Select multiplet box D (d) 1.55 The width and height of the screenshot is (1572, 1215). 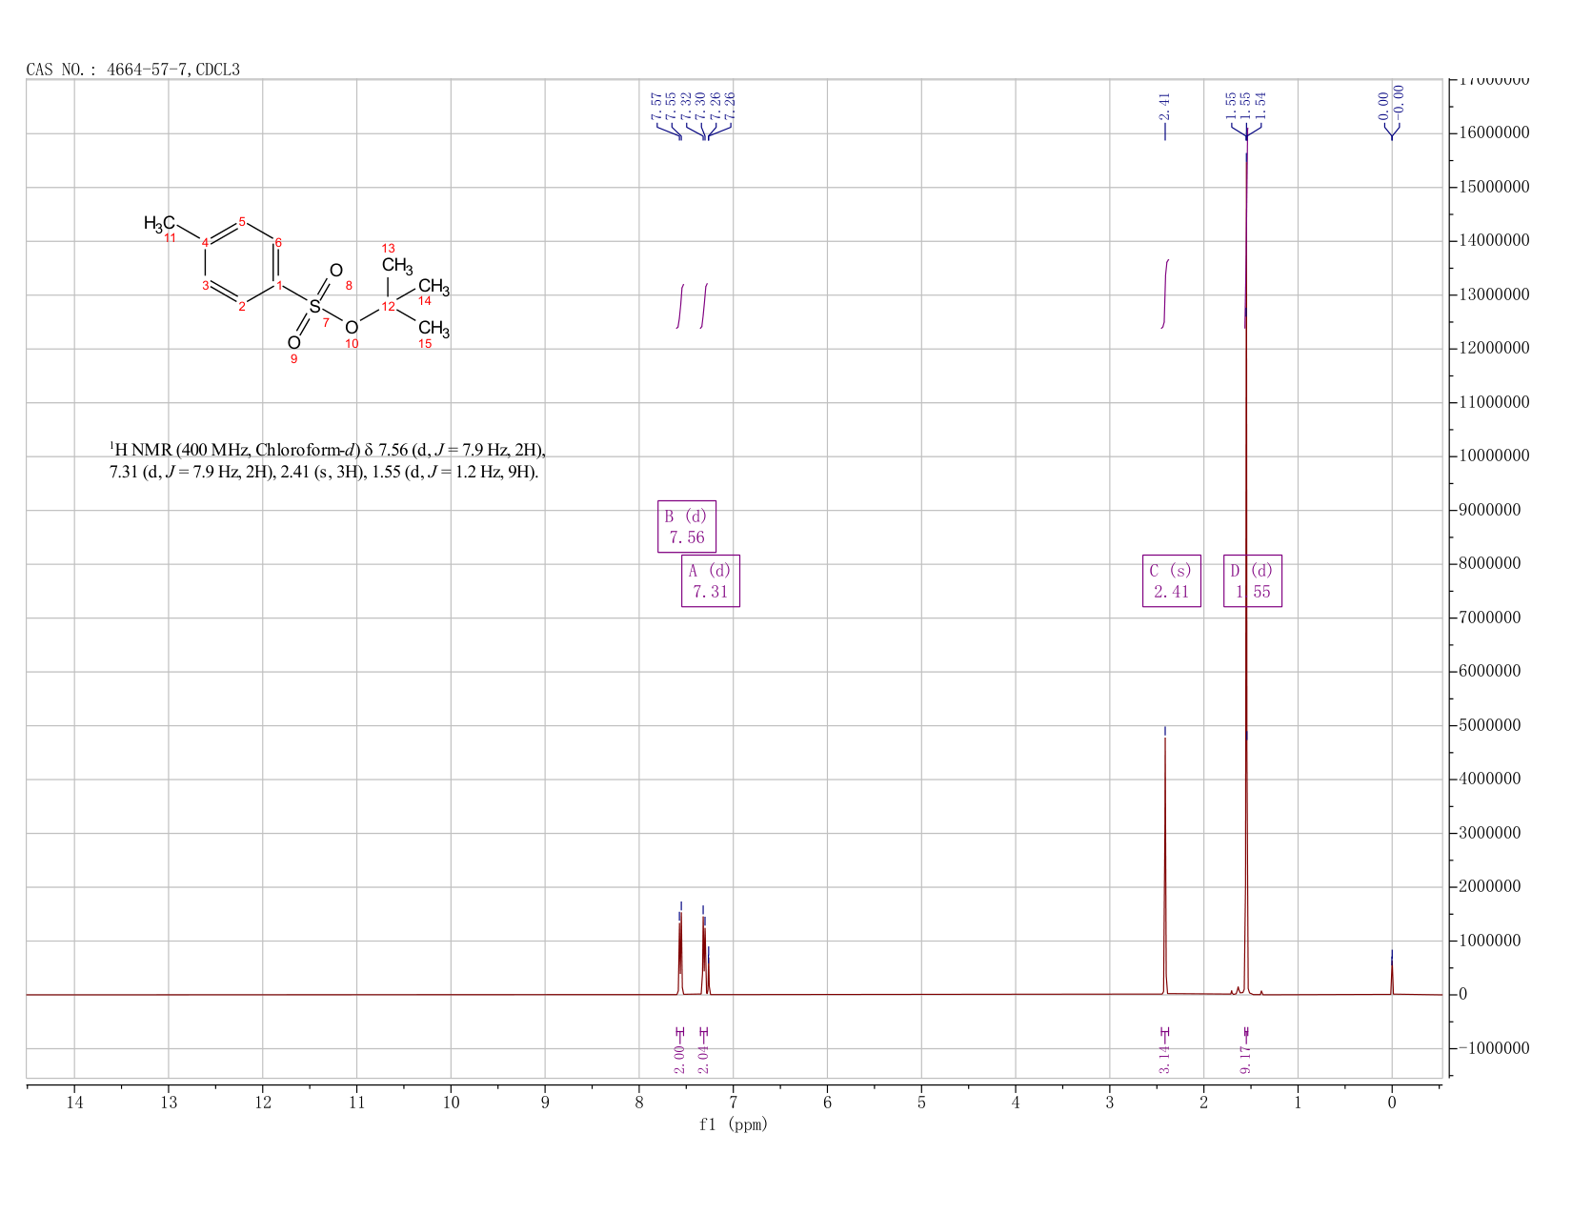(x=1253, y=580)
